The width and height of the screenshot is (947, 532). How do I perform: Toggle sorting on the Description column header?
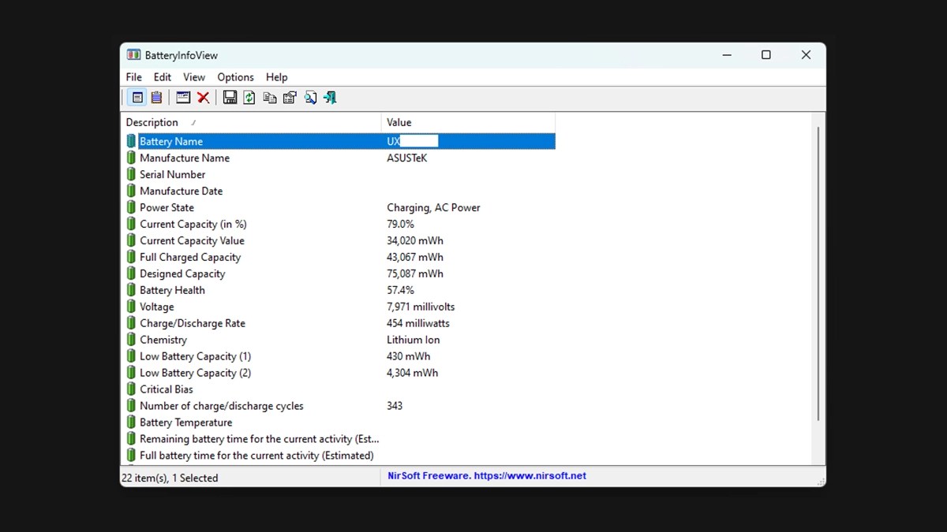(x=152, y=122)
